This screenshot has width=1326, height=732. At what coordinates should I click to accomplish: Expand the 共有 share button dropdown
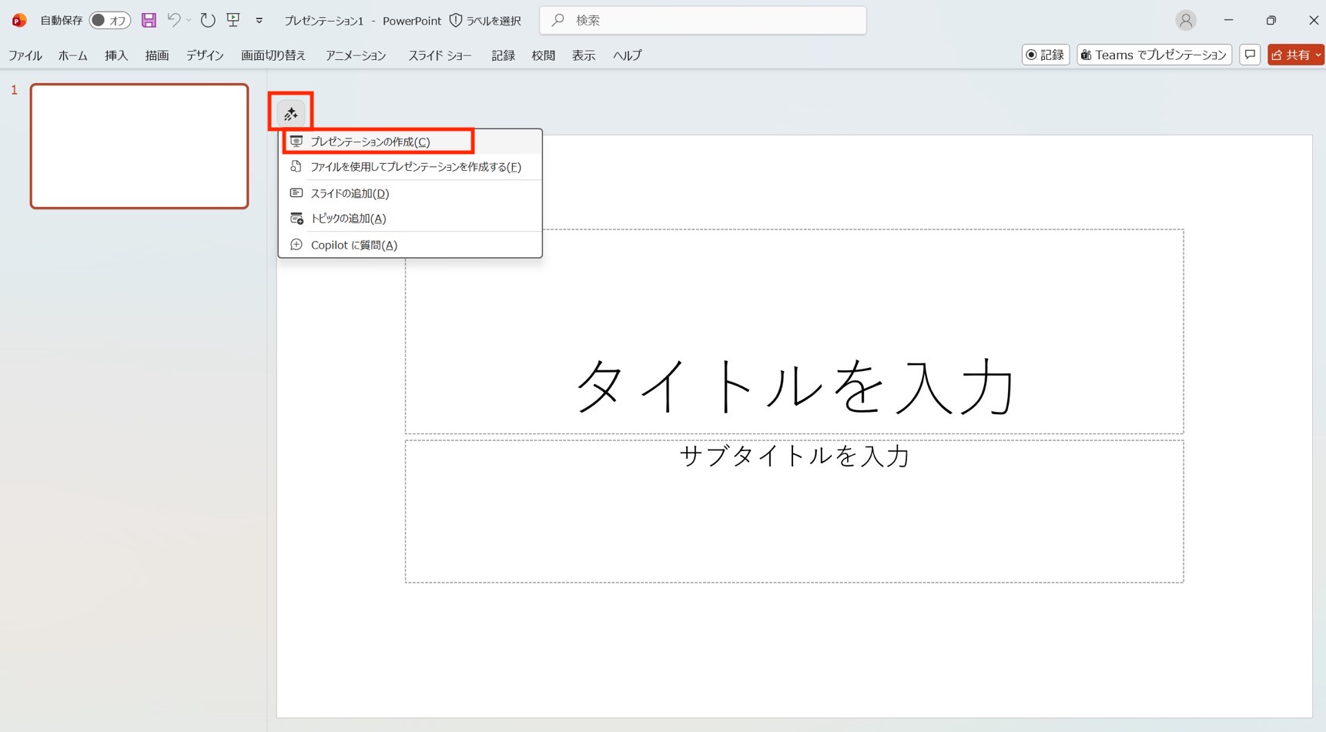1318,55
